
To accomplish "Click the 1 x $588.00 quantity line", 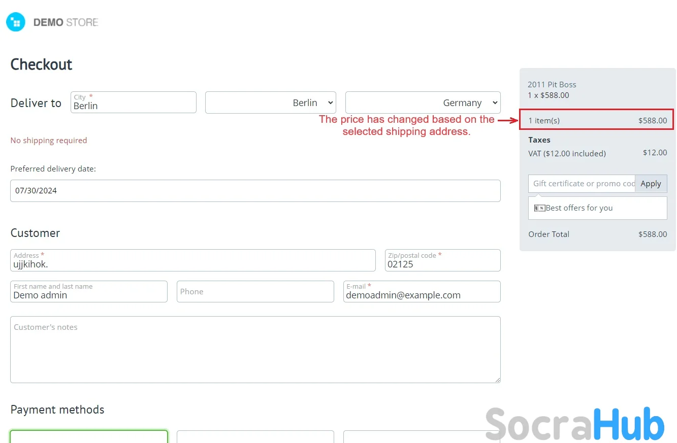I will [x=549, y=95].
